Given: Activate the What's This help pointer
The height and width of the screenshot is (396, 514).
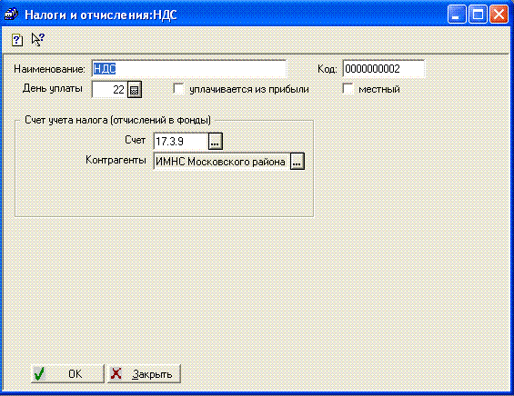Looking at the screenshot, I should (38, 40).
